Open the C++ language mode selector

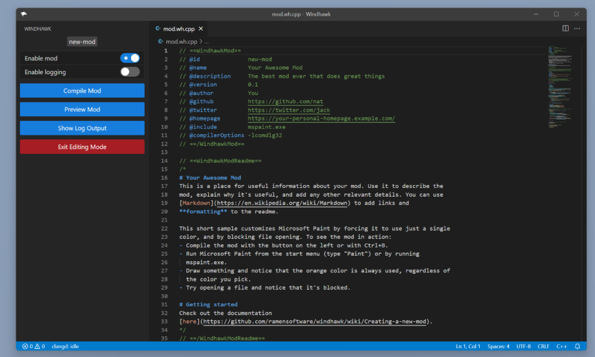(x=561, y=347)
